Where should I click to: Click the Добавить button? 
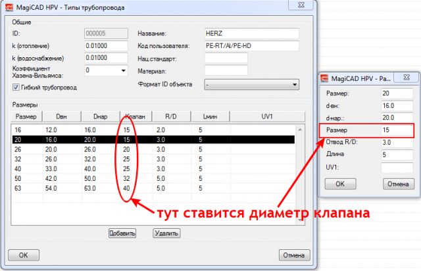coord(122,233)
